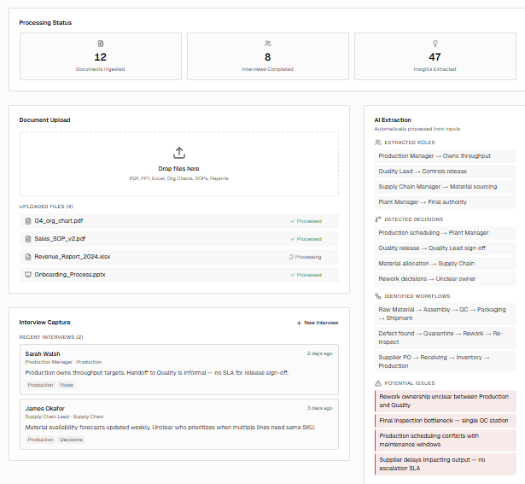
Task: Click the Drop files here upload area
Action: click(x=179, y=164)
